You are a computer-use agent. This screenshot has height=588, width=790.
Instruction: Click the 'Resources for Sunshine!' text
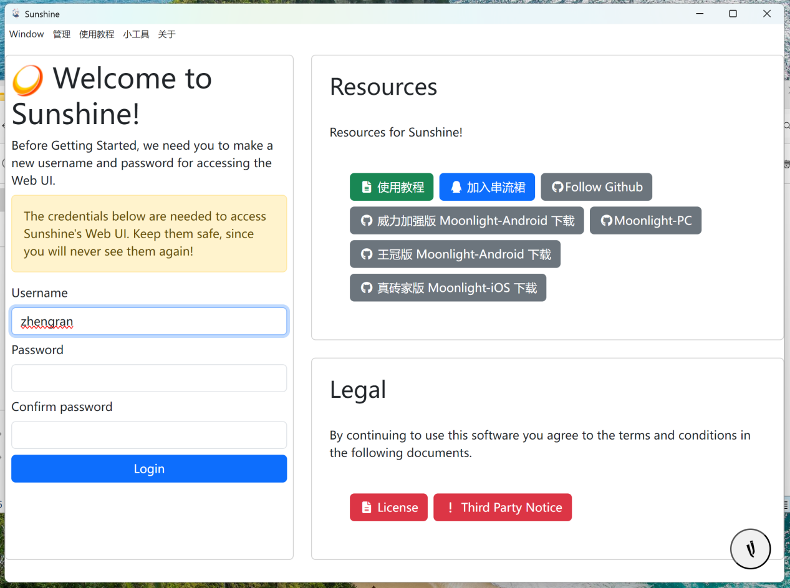click(x=396, y=132)
